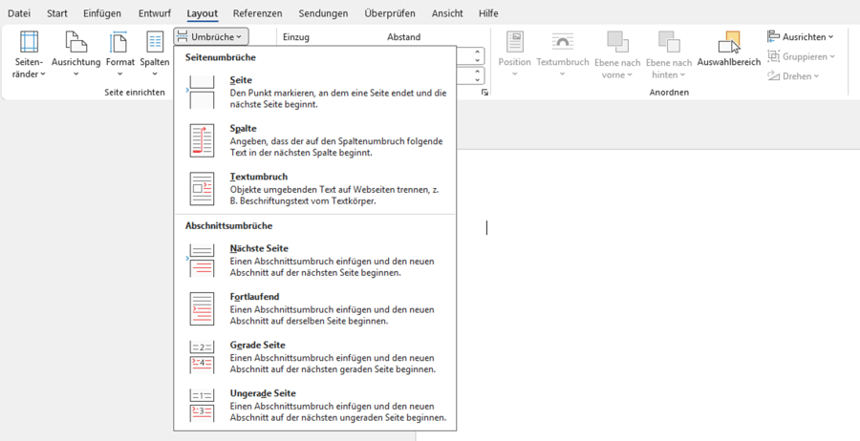Expand the Seitenränder dropdown arrow
This screenshot has width=860, height=441.
coord(43,74)
